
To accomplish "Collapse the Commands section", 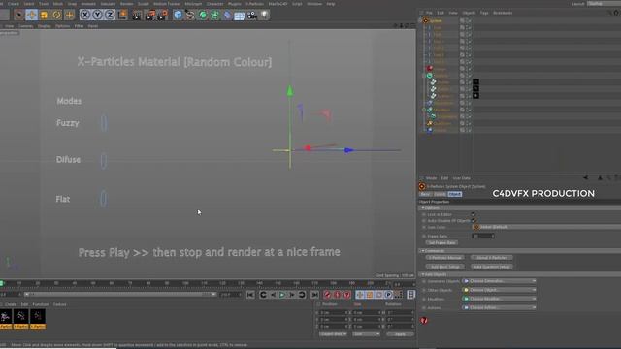I will 423,251.
